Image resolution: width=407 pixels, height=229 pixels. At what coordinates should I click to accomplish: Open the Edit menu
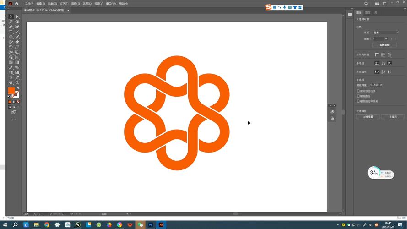[x=40, y=4]
